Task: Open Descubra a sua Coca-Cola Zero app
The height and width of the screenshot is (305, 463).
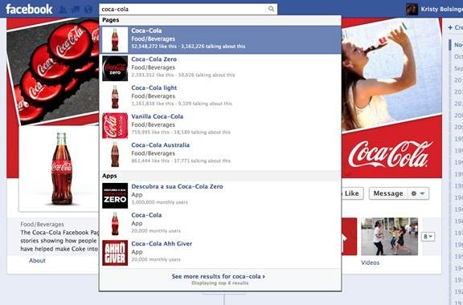Action: (220, 195)
